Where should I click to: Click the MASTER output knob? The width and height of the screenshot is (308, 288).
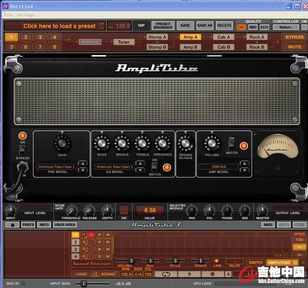click(262, 210)
